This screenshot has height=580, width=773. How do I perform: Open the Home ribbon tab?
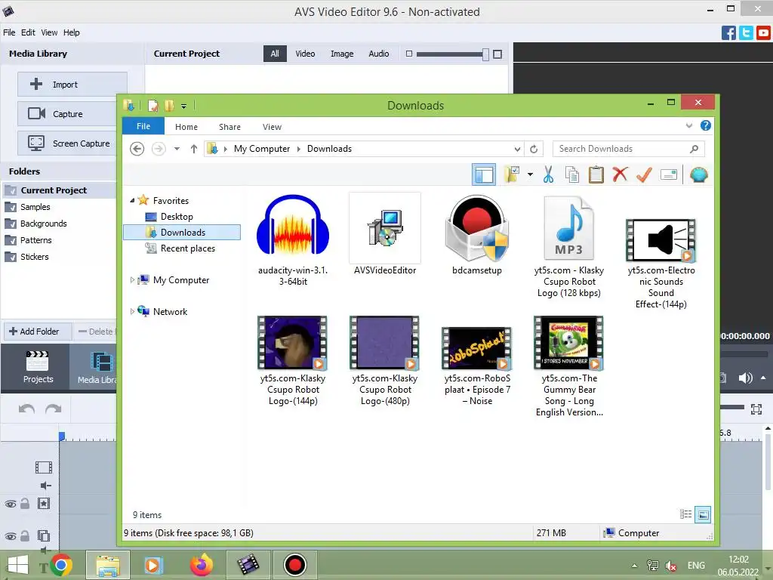point(186,127)
